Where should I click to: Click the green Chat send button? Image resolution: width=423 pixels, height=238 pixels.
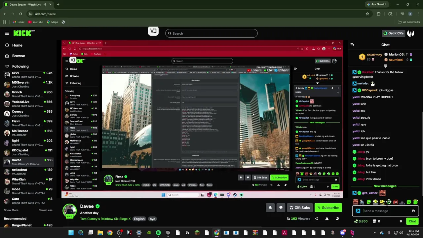[412, 221]
